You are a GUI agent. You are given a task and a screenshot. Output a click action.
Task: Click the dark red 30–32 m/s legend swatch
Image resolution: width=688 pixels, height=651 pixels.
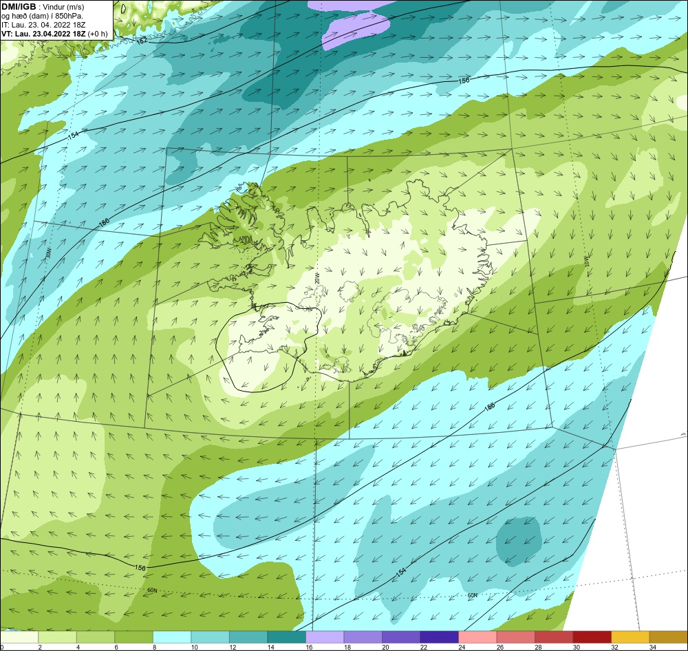click(x=592, y=637)
